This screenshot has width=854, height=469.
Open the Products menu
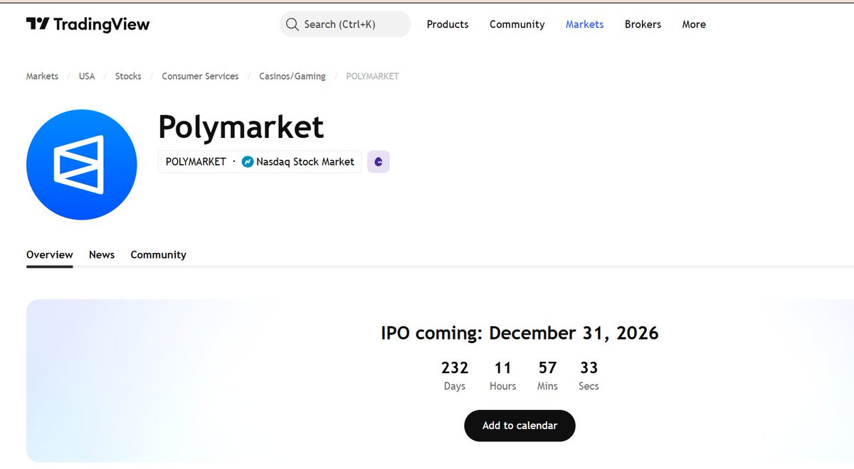pyautogui.click(x=448, y=24)
